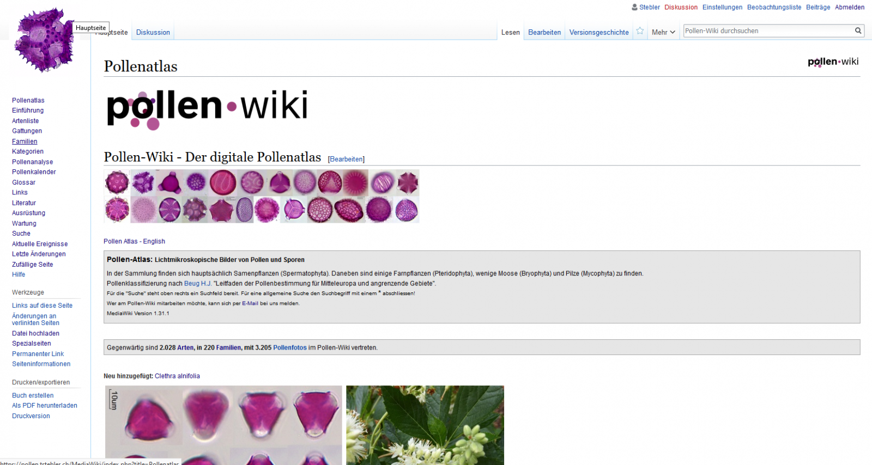The width and height of the screenshot is (872, 465).
Task: Open the Familien link in statistics box
Action: click(228, 347)
